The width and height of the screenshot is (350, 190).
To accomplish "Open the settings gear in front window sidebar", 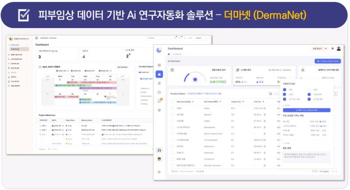I will pos(159,110).
